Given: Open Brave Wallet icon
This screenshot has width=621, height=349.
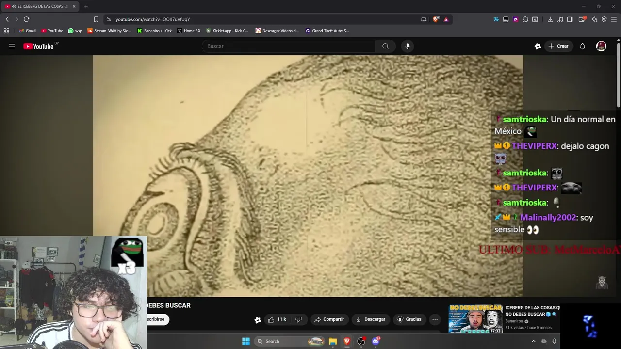Looking at the screenshot, I should tap(582, 19).
